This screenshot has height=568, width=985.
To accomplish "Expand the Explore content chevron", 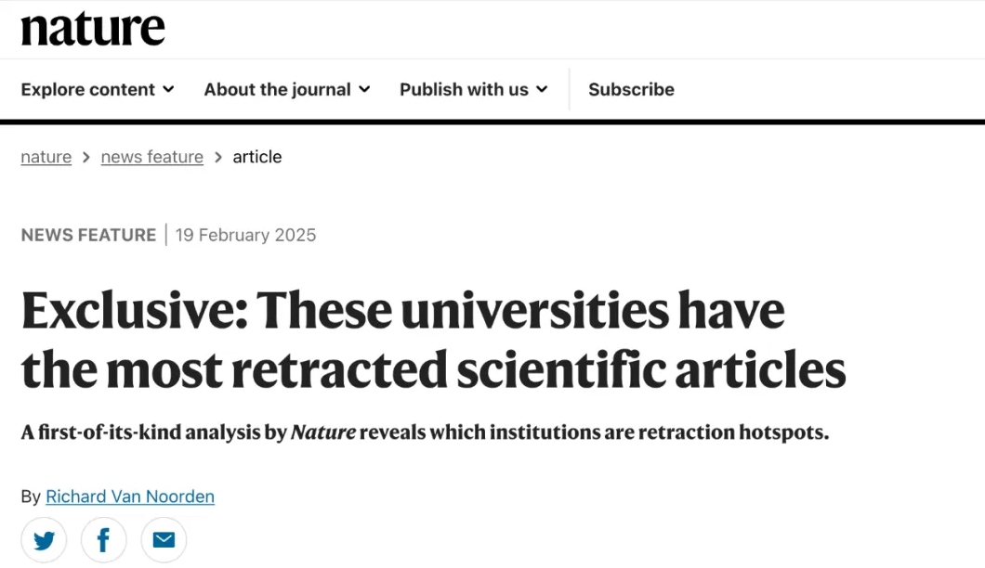I will click(x=168, y=89).
